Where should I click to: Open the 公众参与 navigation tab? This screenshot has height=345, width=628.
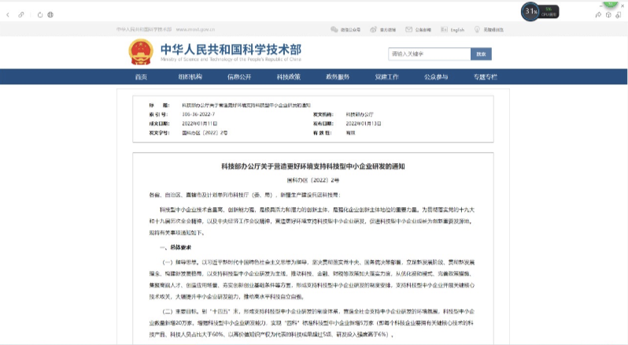(436, 77)
